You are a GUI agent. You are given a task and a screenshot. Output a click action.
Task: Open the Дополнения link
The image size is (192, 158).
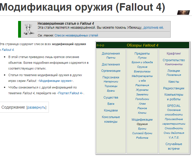point(111,53)
